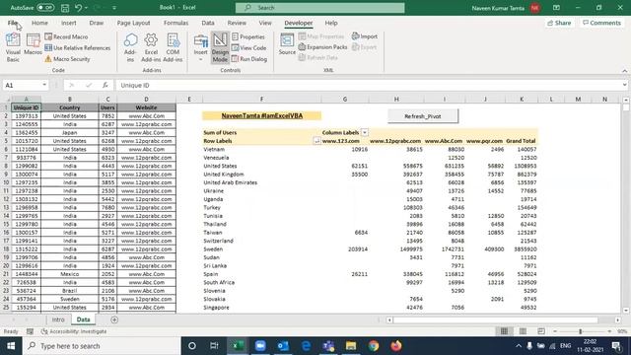Open COM Add-ins dialog

click(174, 47)
